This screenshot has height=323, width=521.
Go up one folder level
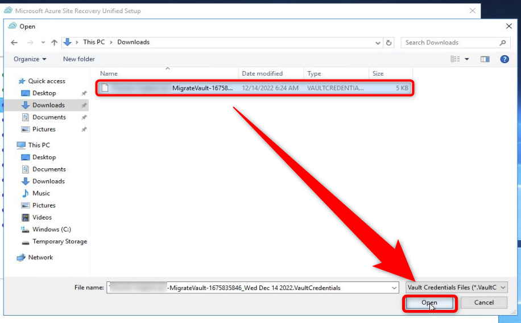54,43
